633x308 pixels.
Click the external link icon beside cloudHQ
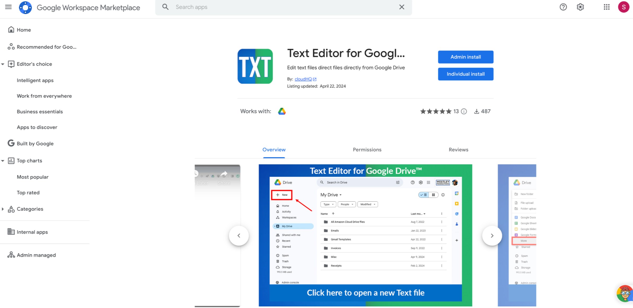(x=315, y=79)
